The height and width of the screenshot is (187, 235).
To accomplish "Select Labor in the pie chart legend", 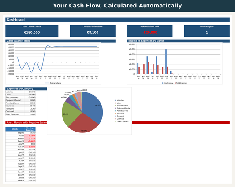I will click(118, 103).
